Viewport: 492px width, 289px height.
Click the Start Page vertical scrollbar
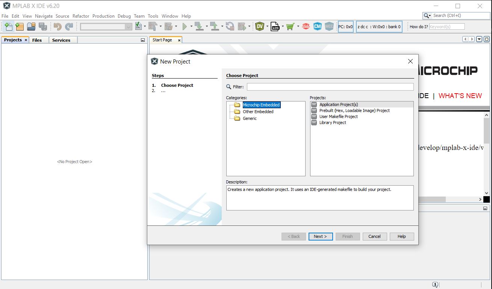(486, 150)
